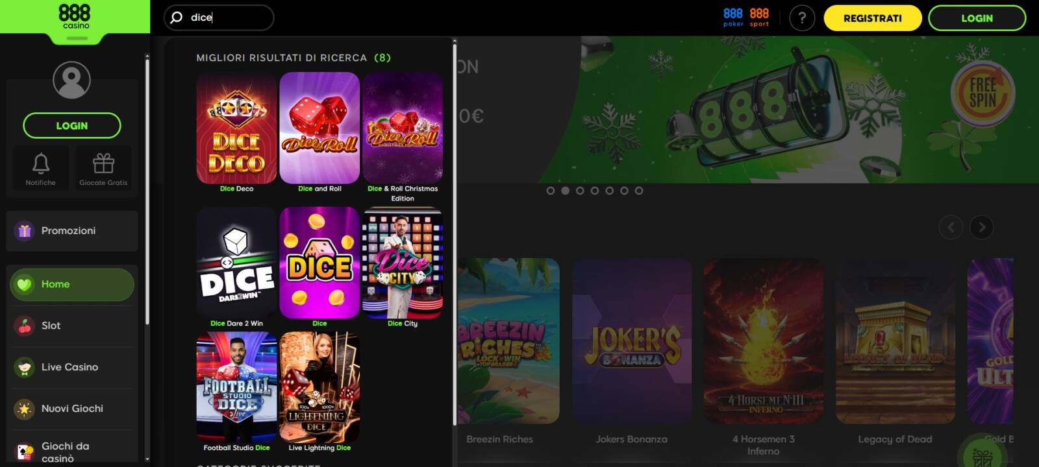Open the 888 poker link icon
1039x467 pixels.
(x=733, y=18)
